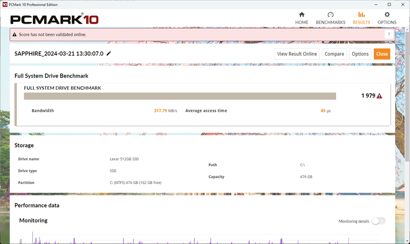Click the Performance data heading

click(x=37, y=205)
